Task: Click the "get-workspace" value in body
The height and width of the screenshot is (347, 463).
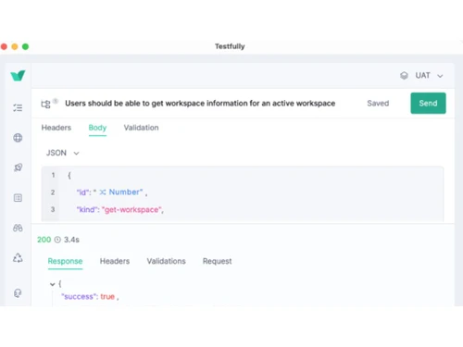Action: click(131, 210)
